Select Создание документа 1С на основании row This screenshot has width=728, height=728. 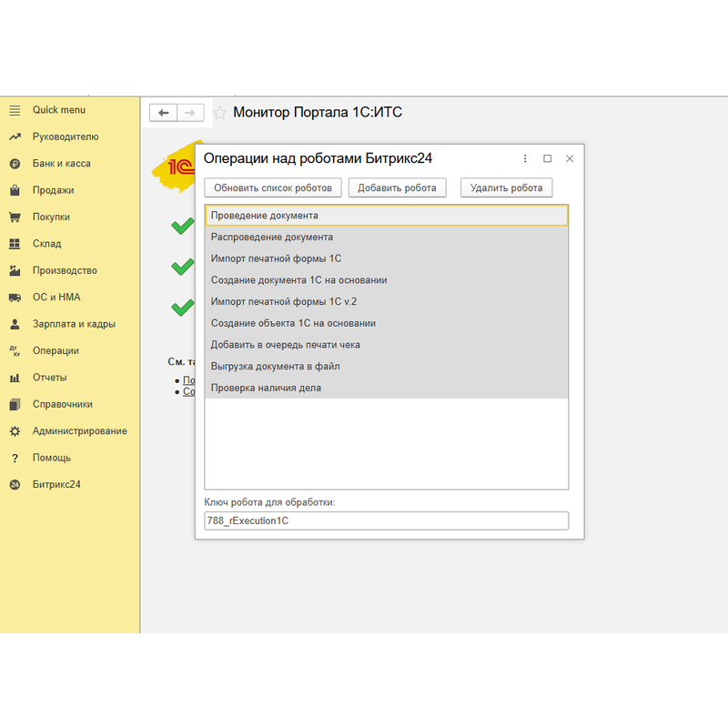pyautogui.click(x=386, y=280)
